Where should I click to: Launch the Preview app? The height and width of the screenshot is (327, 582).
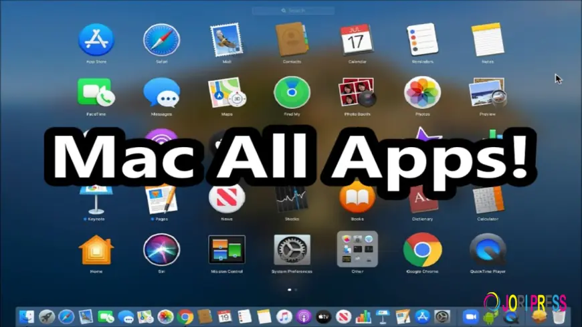point(488,92)
